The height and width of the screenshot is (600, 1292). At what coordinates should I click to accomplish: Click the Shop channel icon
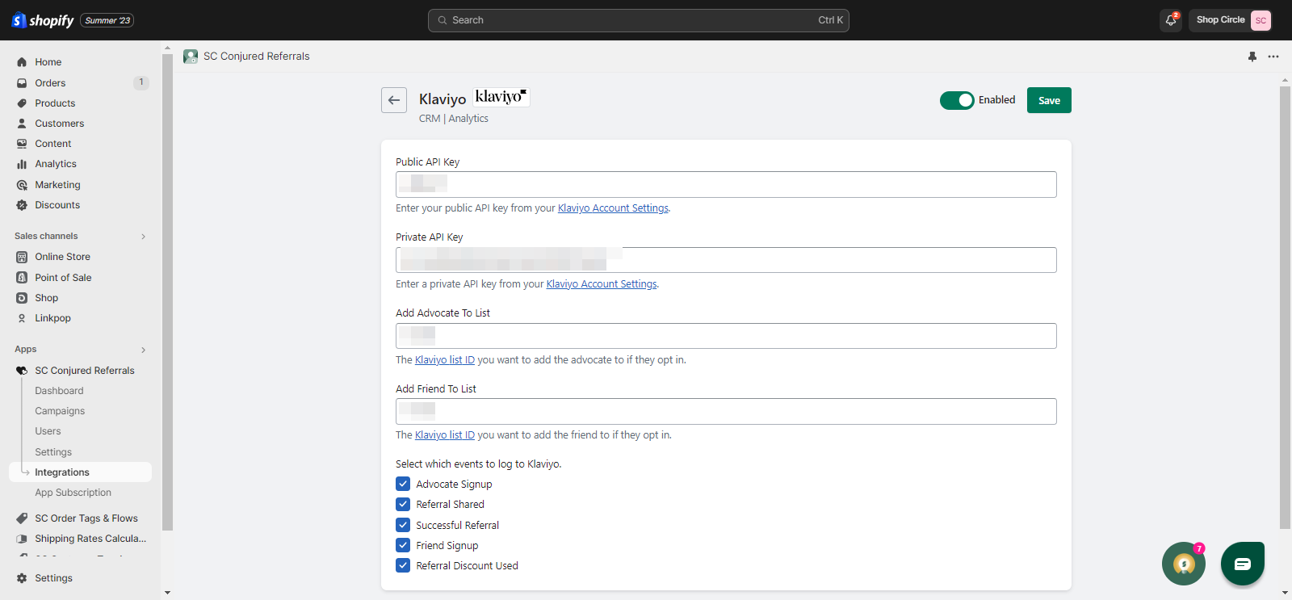click(x=22, y=298)
